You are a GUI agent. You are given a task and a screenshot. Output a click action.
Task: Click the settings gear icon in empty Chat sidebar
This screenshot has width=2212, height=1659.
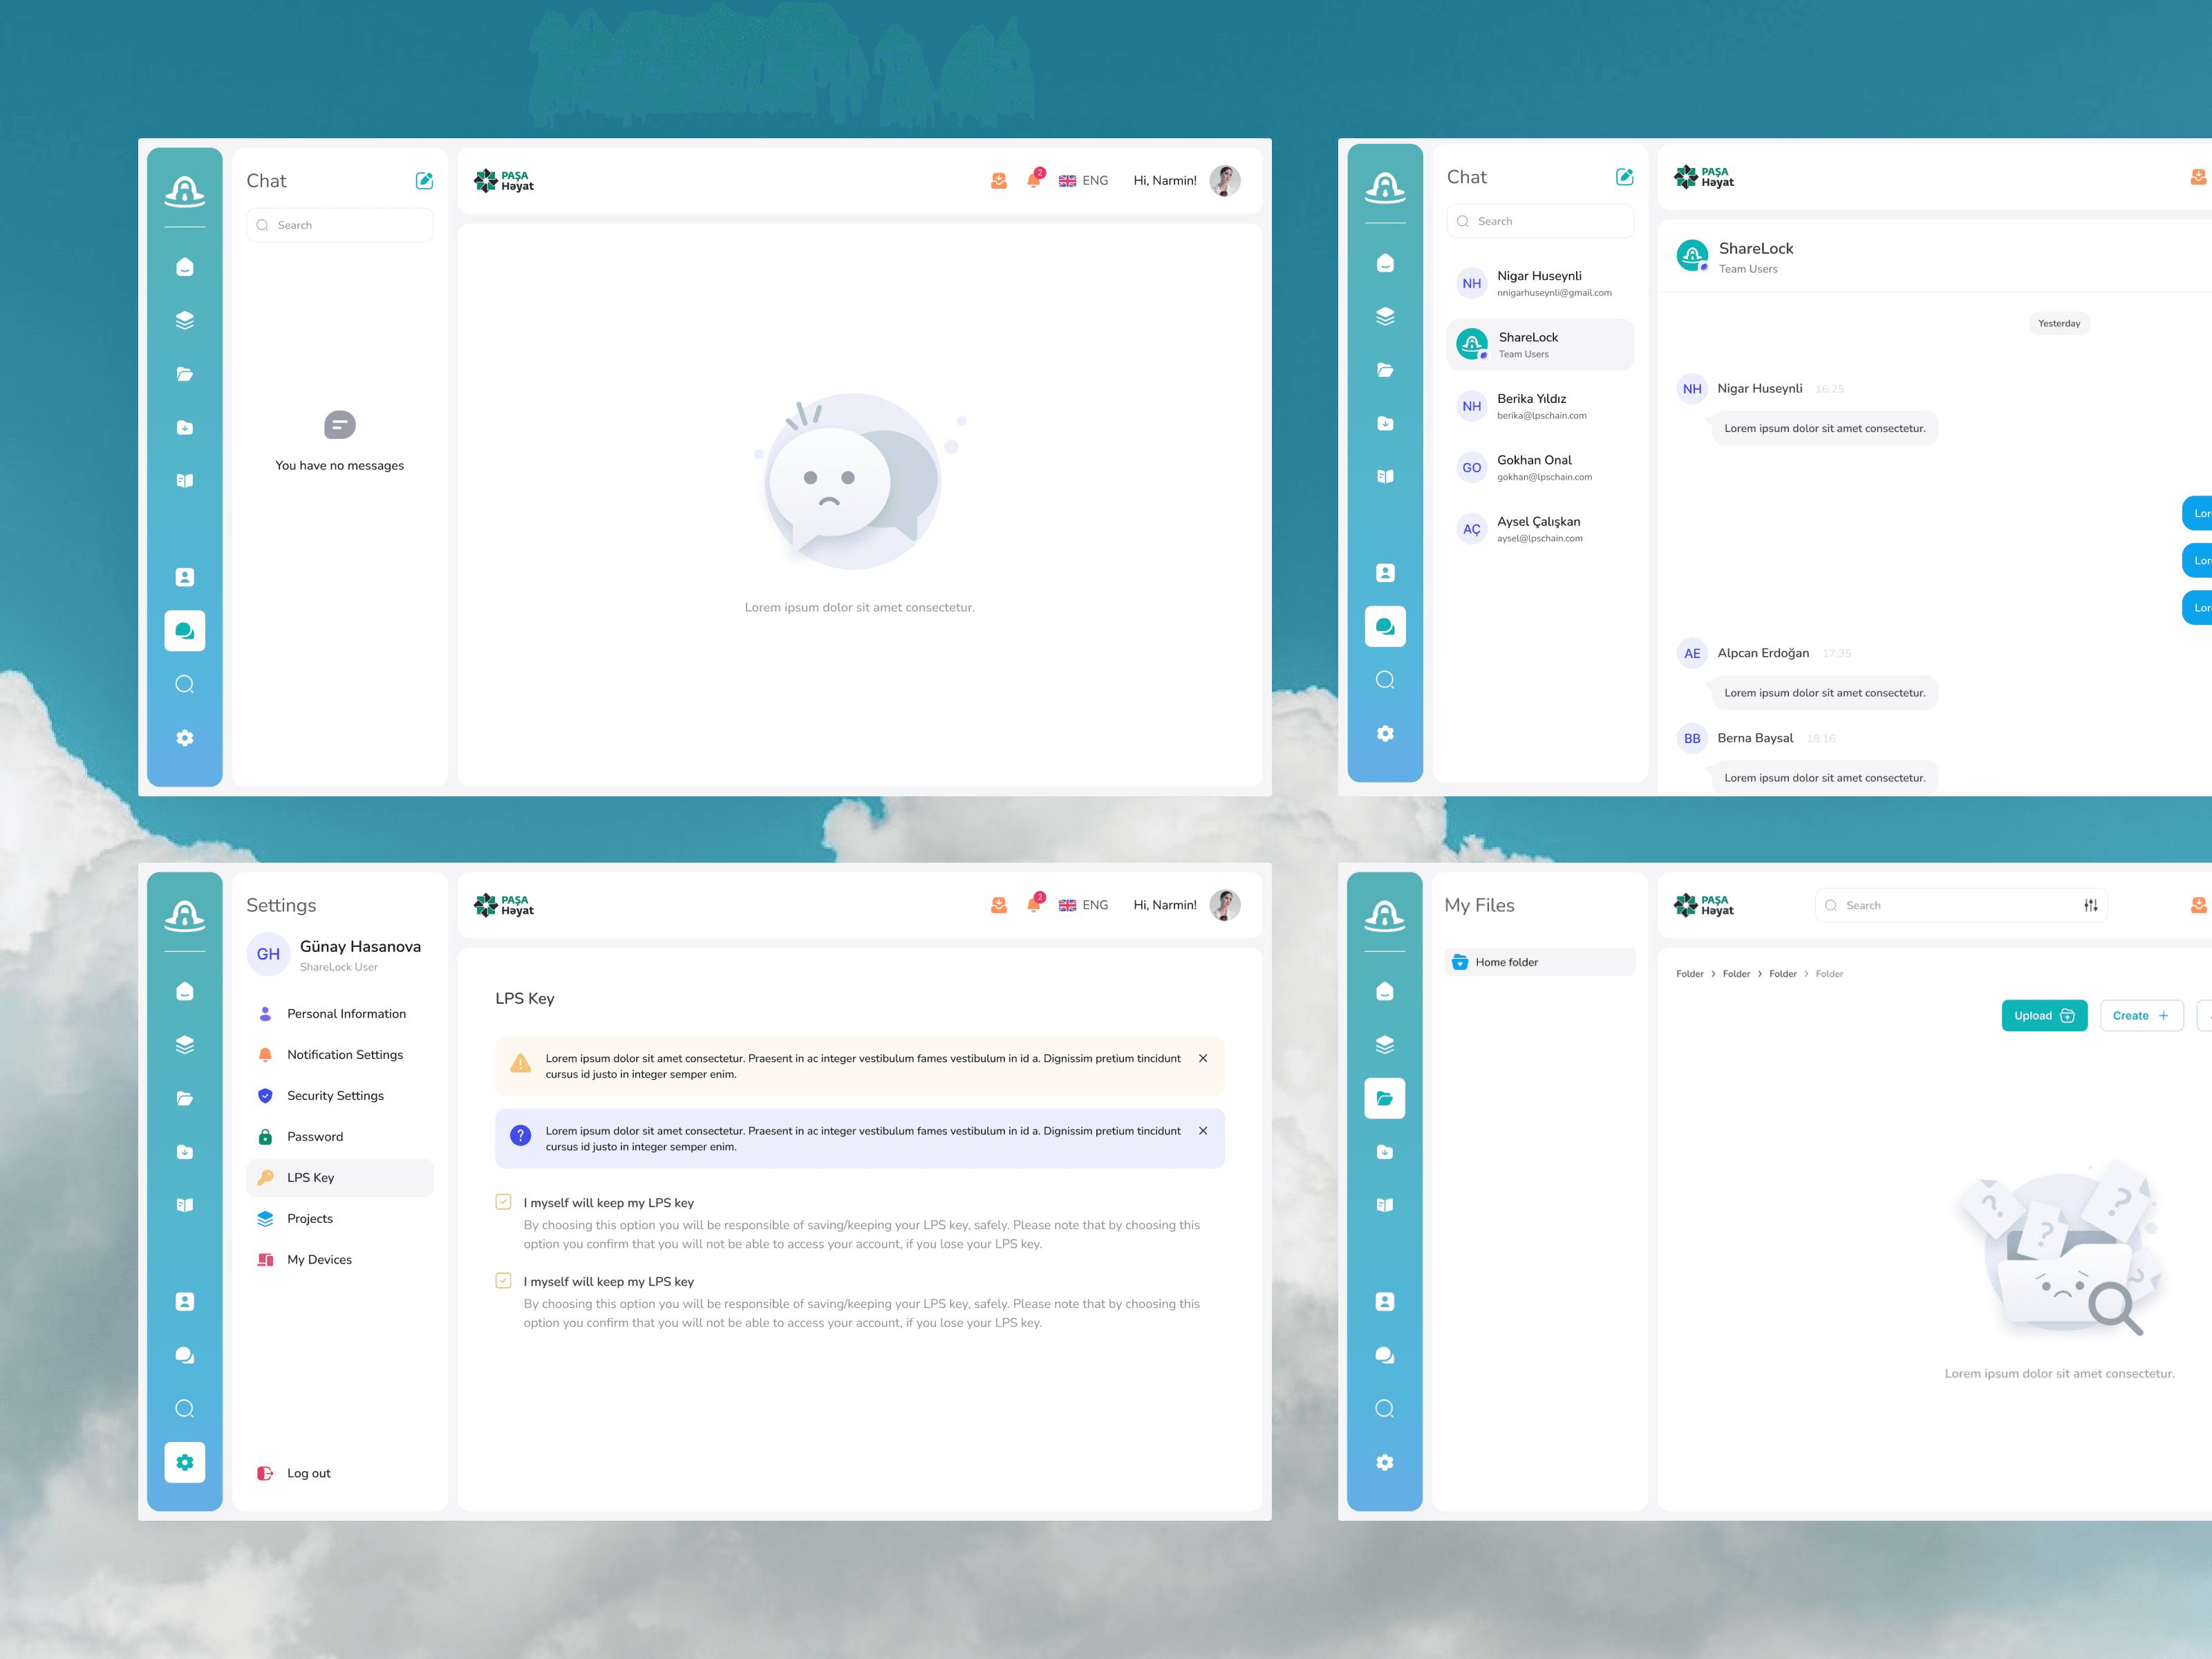tap(185, 738)
